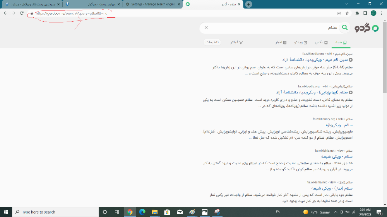Open Microsoft Edge from taskbar
The height and width of the screenshot is (217, 387).
click(142, 212)
